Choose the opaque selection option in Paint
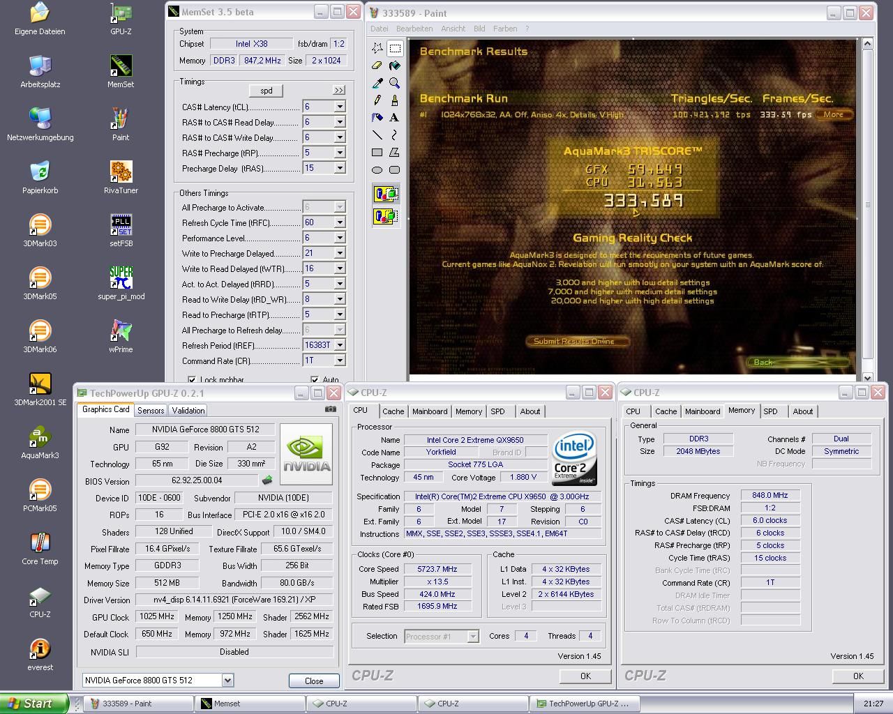Viewport: 893px width, 714px height. [386, 194]
